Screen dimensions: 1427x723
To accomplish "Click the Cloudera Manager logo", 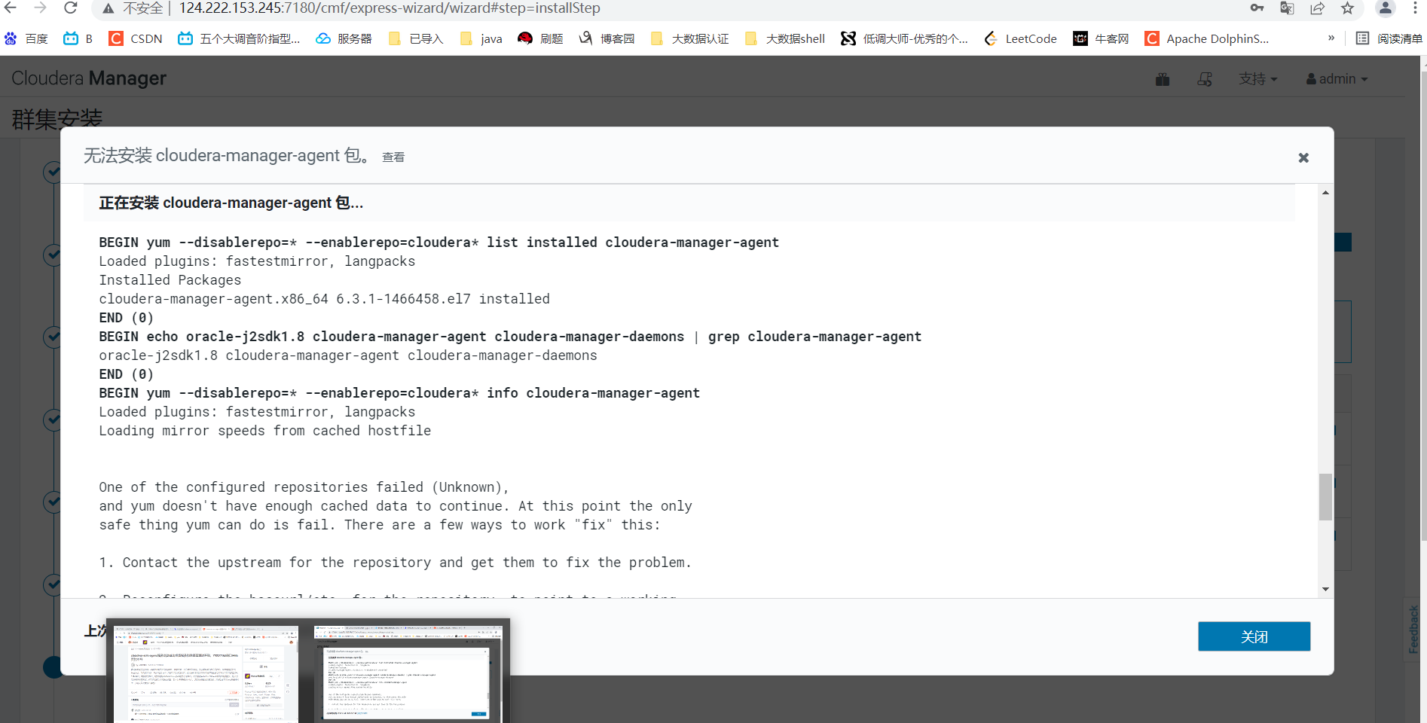I will pyautogui.click(x=89, y=78).
